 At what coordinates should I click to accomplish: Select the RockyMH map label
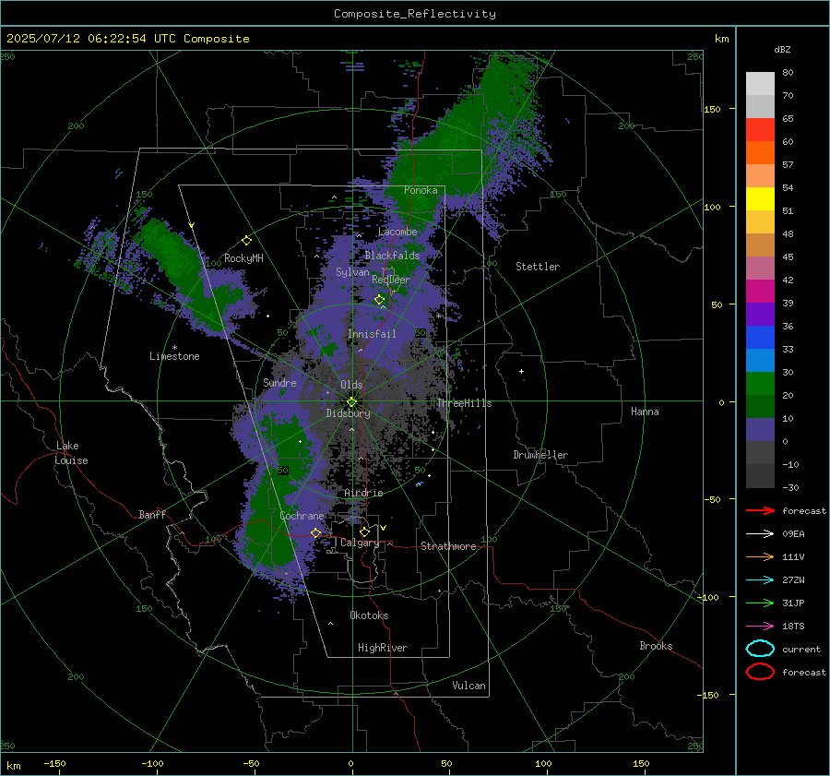(243, 258)
